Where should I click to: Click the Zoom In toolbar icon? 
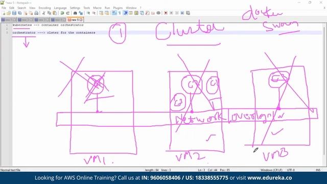(x=88, y=13)
